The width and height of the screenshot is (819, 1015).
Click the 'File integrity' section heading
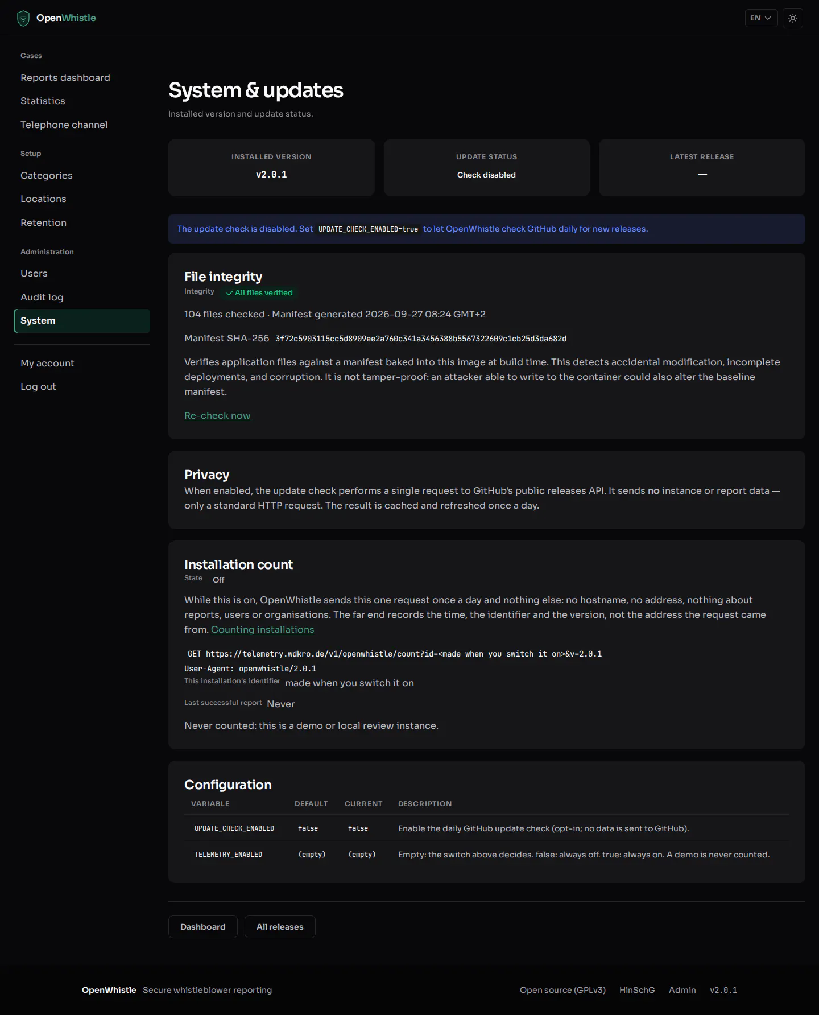click(223, 277)
